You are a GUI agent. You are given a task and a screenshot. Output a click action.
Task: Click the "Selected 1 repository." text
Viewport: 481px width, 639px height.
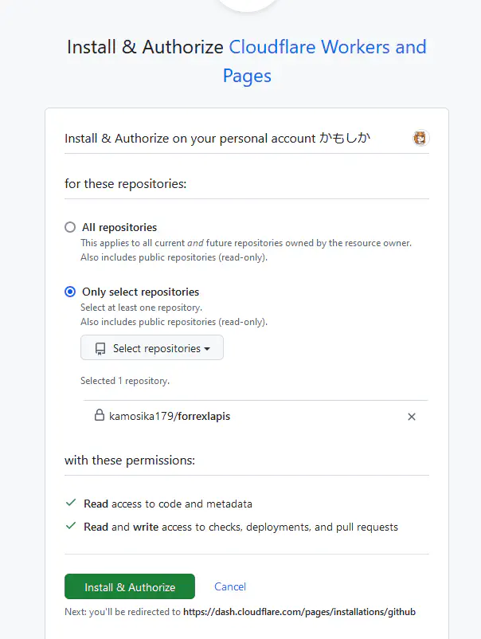click(x=125, y=381)
